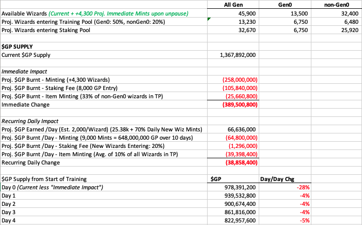Viewport: 362px width, 225px height.
Task: Click the 'Recurring Daily Impact' heading
Action: (x=30, y=122)
